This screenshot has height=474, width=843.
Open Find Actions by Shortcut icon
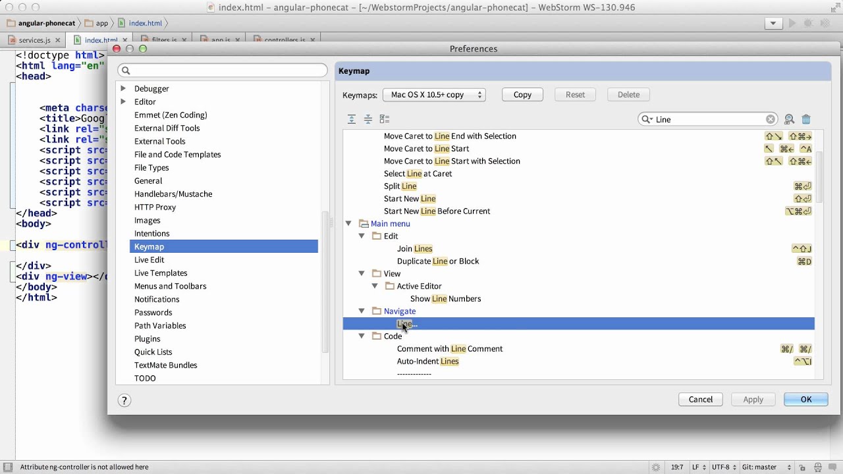click(789, 119)
